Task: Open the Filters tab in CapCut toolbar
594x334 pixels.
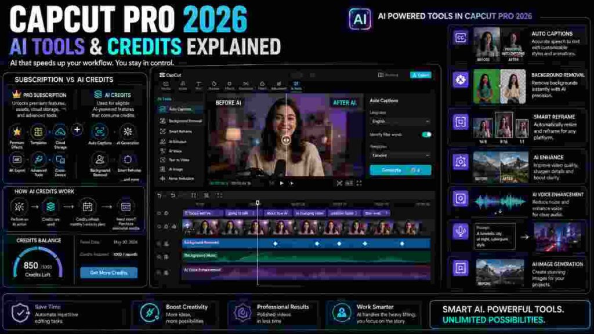Action: point(262,86)
